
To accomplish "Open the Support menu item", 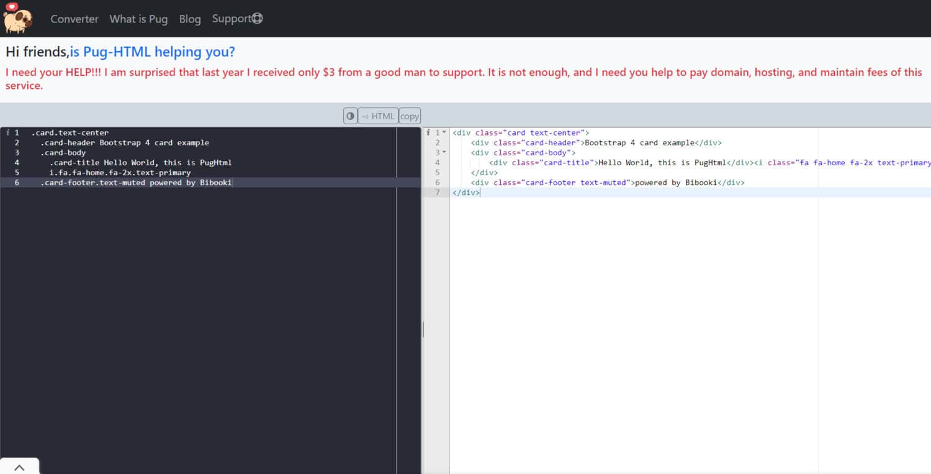I will point(233,19).
